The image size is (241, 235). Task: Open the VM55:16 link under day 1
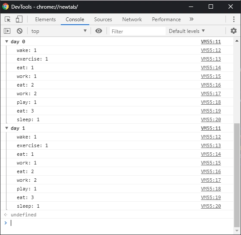[211, 171]
